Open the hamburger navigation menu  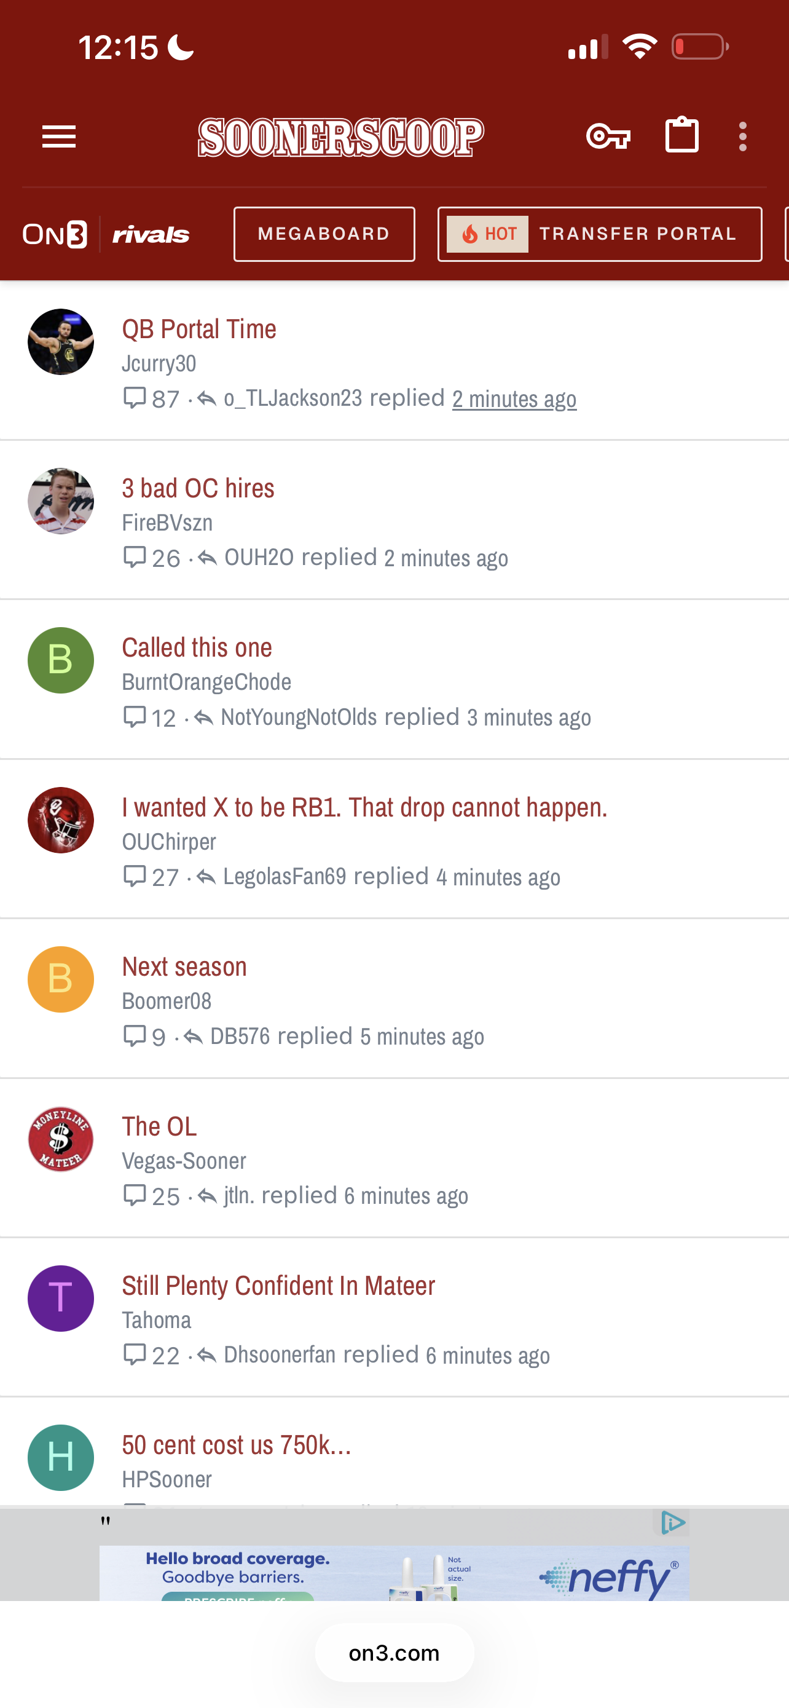pos(59,136)
